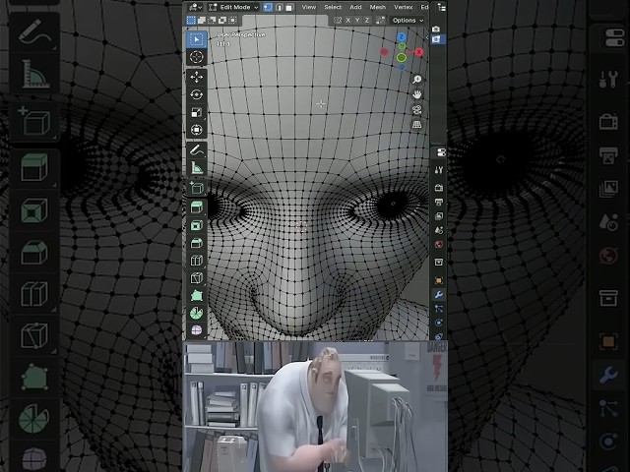Expand the Options dropdown
The height and width of the screenshot is (472, 630).
point(408,20)
